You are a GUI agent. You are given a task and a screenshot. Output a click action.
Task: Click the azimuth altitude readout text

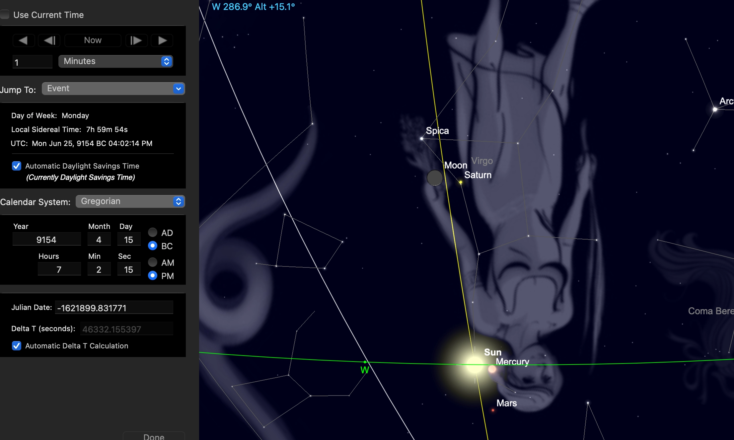(x=254, y=7)
